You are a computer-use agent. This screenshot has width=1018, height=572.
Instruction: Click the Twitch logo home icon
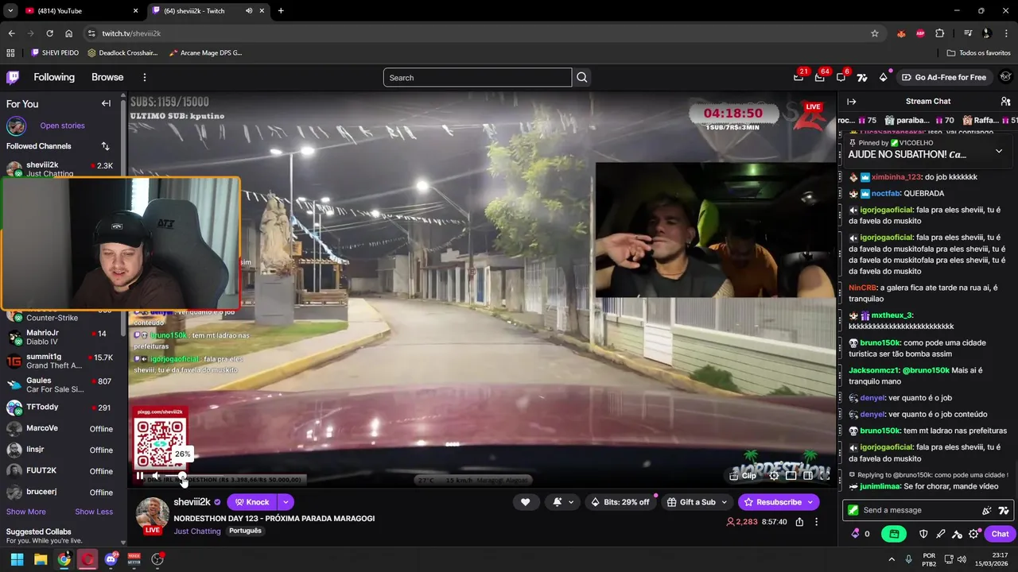13,77
